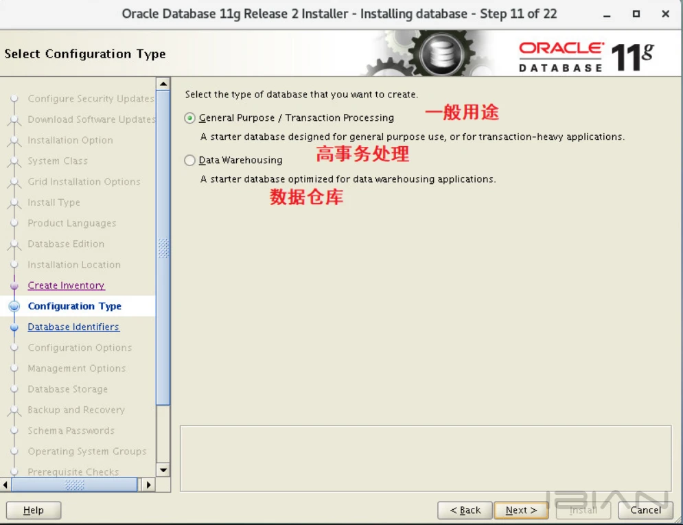Maximize the Oracle installer window
Screen dimensions: 683x525
636,14
